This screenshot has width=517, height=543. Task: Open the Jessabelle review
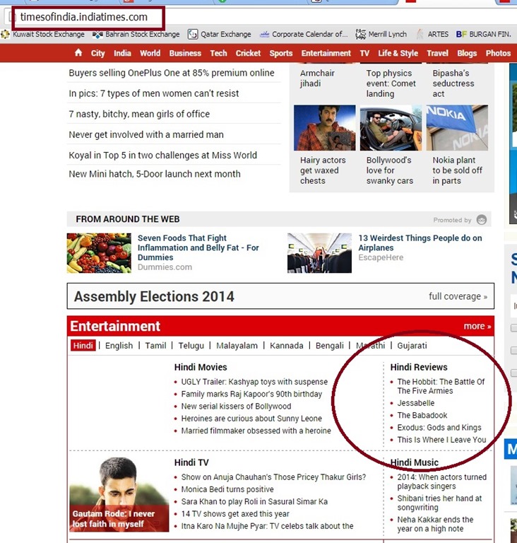(415, 403)
